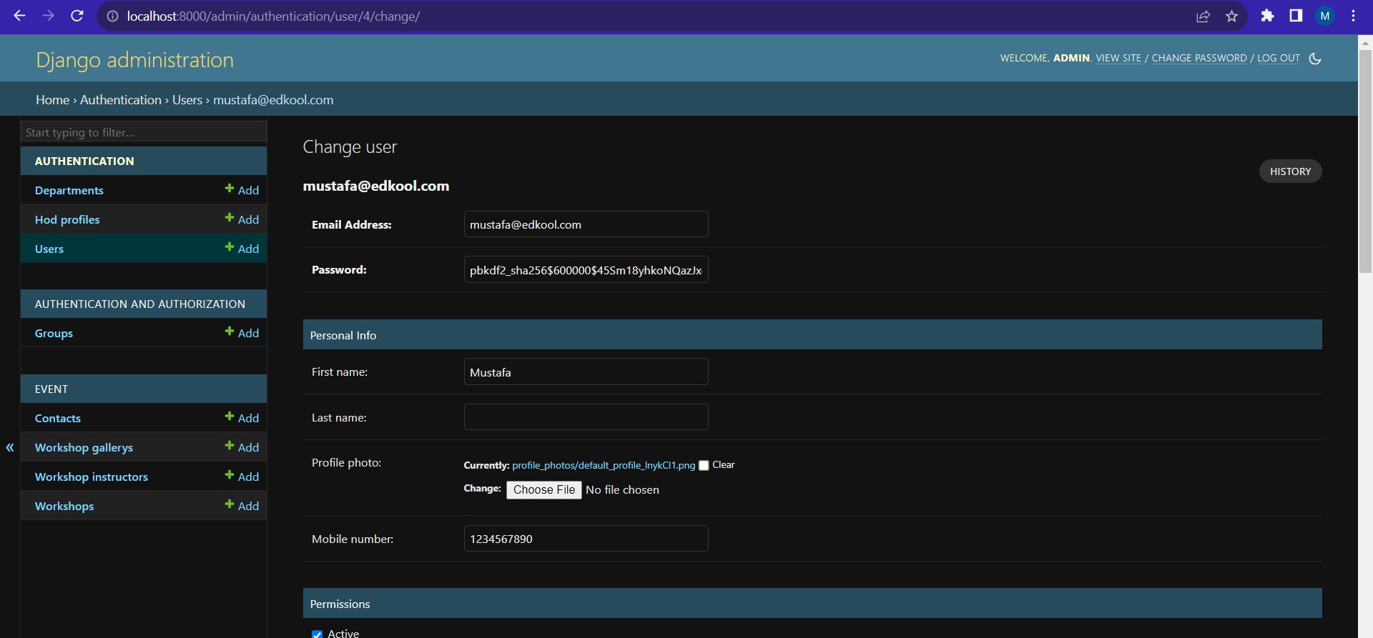Focus the sidebar filter input
Image resolution: width=1373 pixels, height=638 pixels.
coord(144,132)
